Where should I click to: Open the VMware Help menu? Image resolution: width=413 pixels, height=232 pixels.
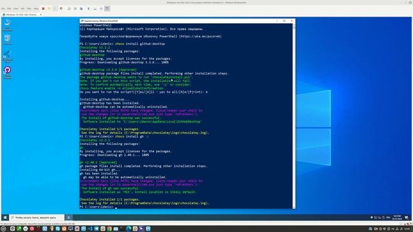(x=36, y=8)
